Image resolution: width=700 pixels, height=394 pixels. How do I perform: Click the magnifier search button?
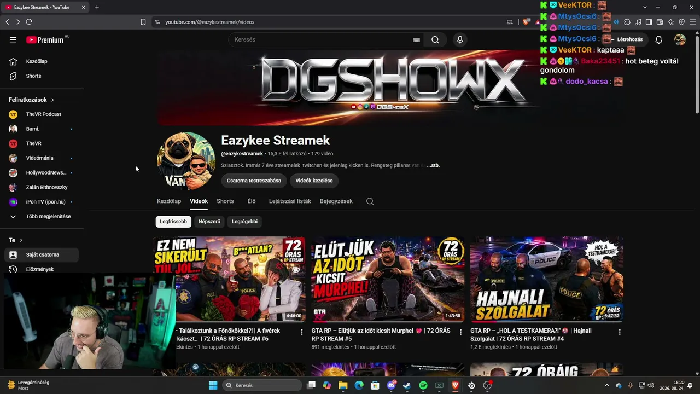point(435,40)
